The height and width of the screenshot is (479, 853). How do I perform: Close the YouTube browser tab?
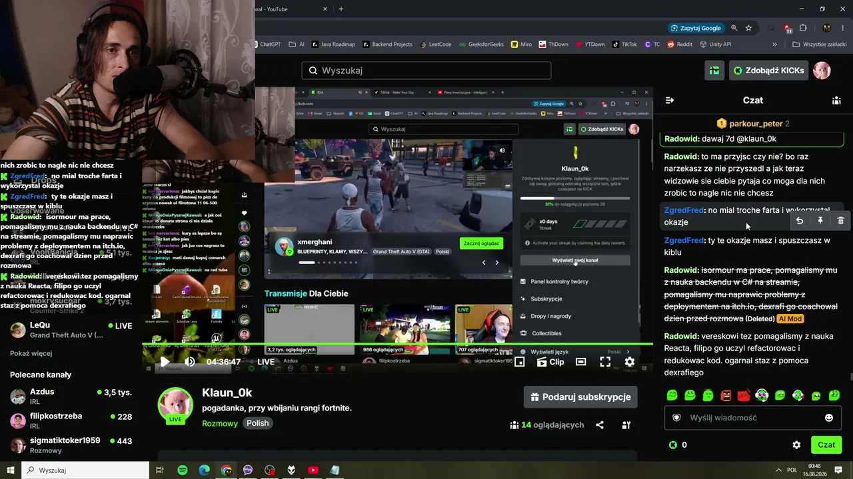click(325, 9)
